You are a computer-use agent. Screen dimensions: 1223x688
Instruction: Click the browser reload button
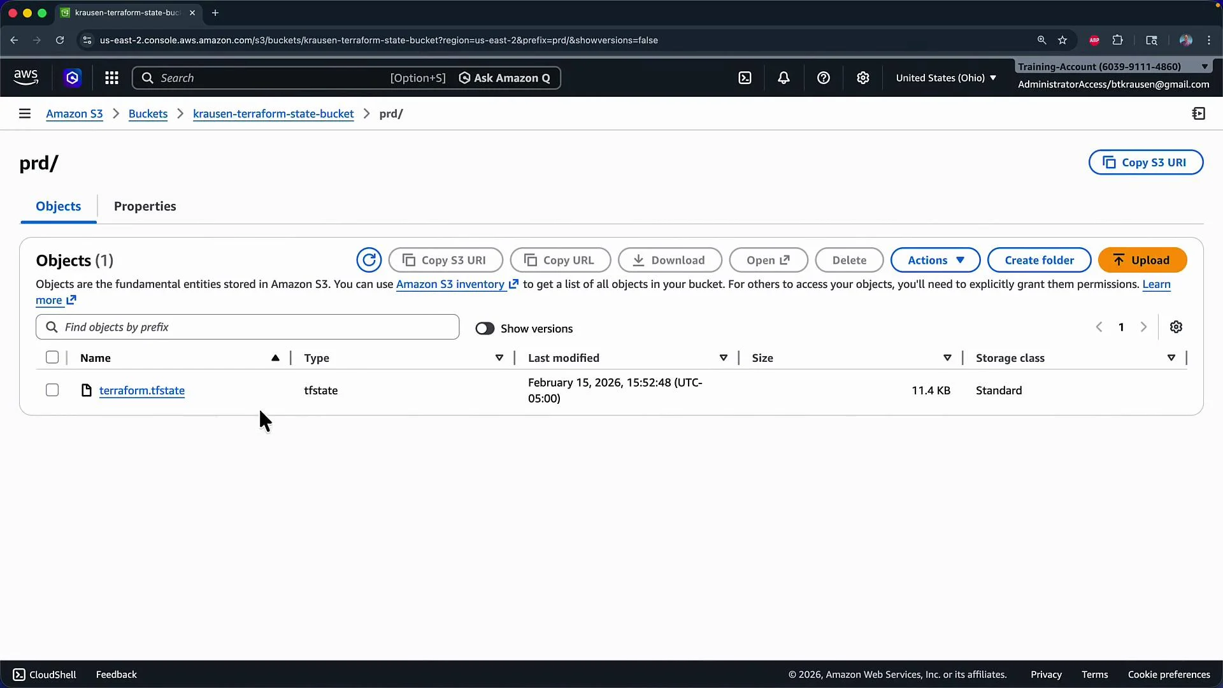click(x=60, y=40)
